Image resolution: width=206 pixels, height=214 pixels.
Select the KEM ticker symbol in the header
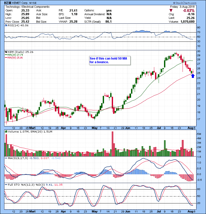pyautogui.click(x=8, y=3)
